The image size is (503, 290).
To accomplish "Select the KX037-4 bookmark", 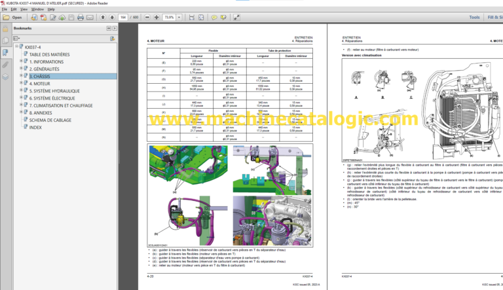I will click(33, 47).
